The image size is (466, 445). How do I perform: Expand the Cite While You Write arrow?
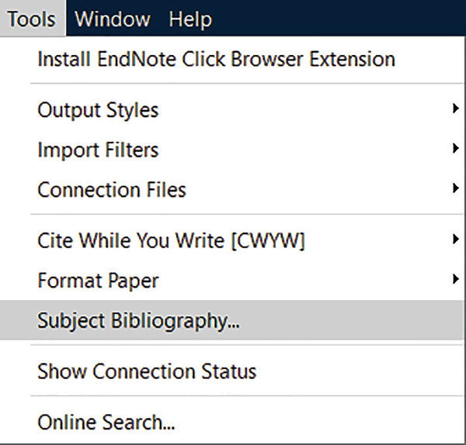click(455, 239)
